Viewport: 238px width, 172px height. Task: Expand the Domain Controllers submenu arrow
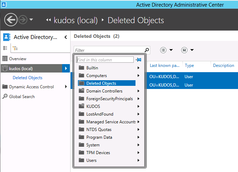coord(138,91)
